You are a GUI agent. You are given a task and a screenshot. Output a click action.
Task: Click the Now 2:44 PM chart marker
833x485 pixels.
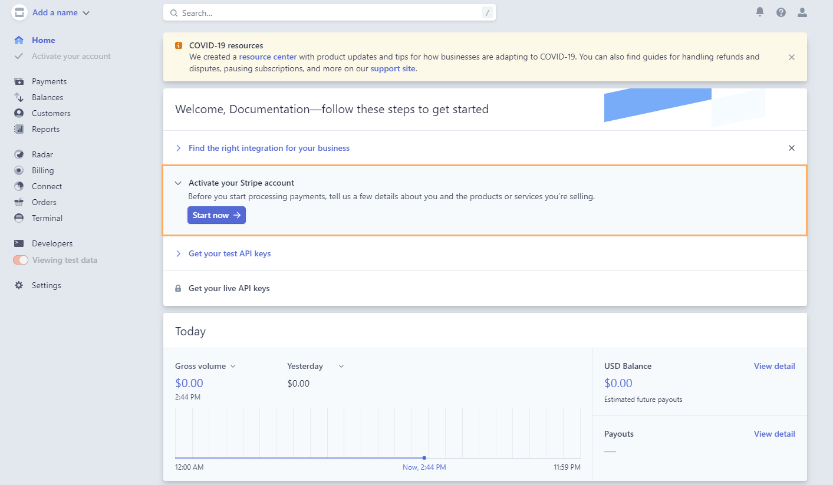pos(424,458)
